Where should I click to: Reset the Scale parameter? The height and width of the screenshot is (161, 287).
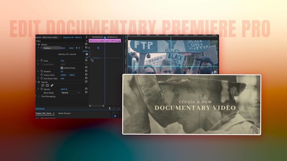[x=86, y=60]
